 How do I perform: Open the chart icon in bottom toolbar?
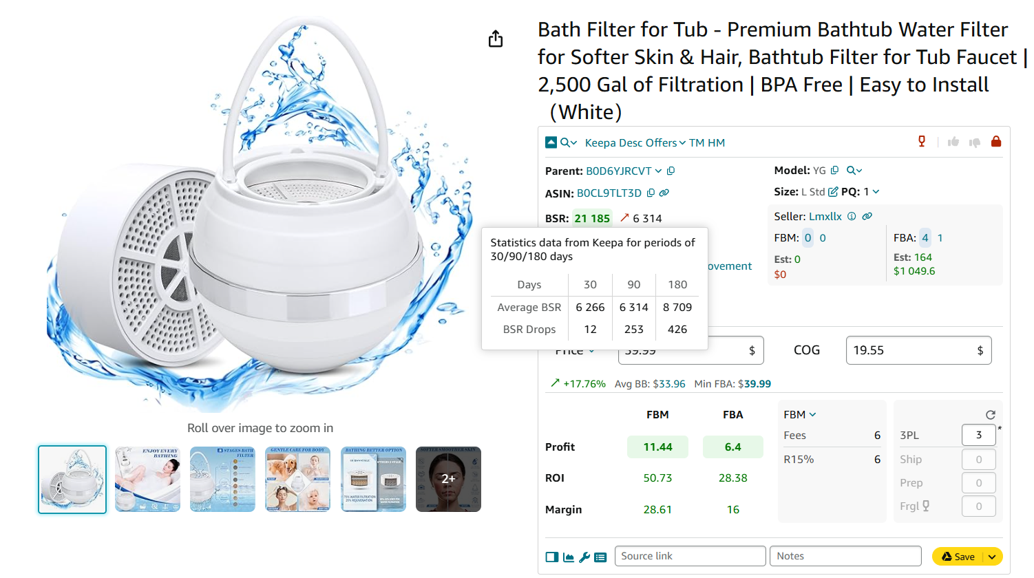(x=569, y=557)
